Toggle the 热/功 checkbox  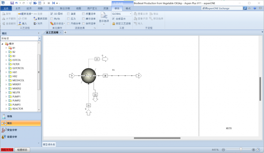52,19
